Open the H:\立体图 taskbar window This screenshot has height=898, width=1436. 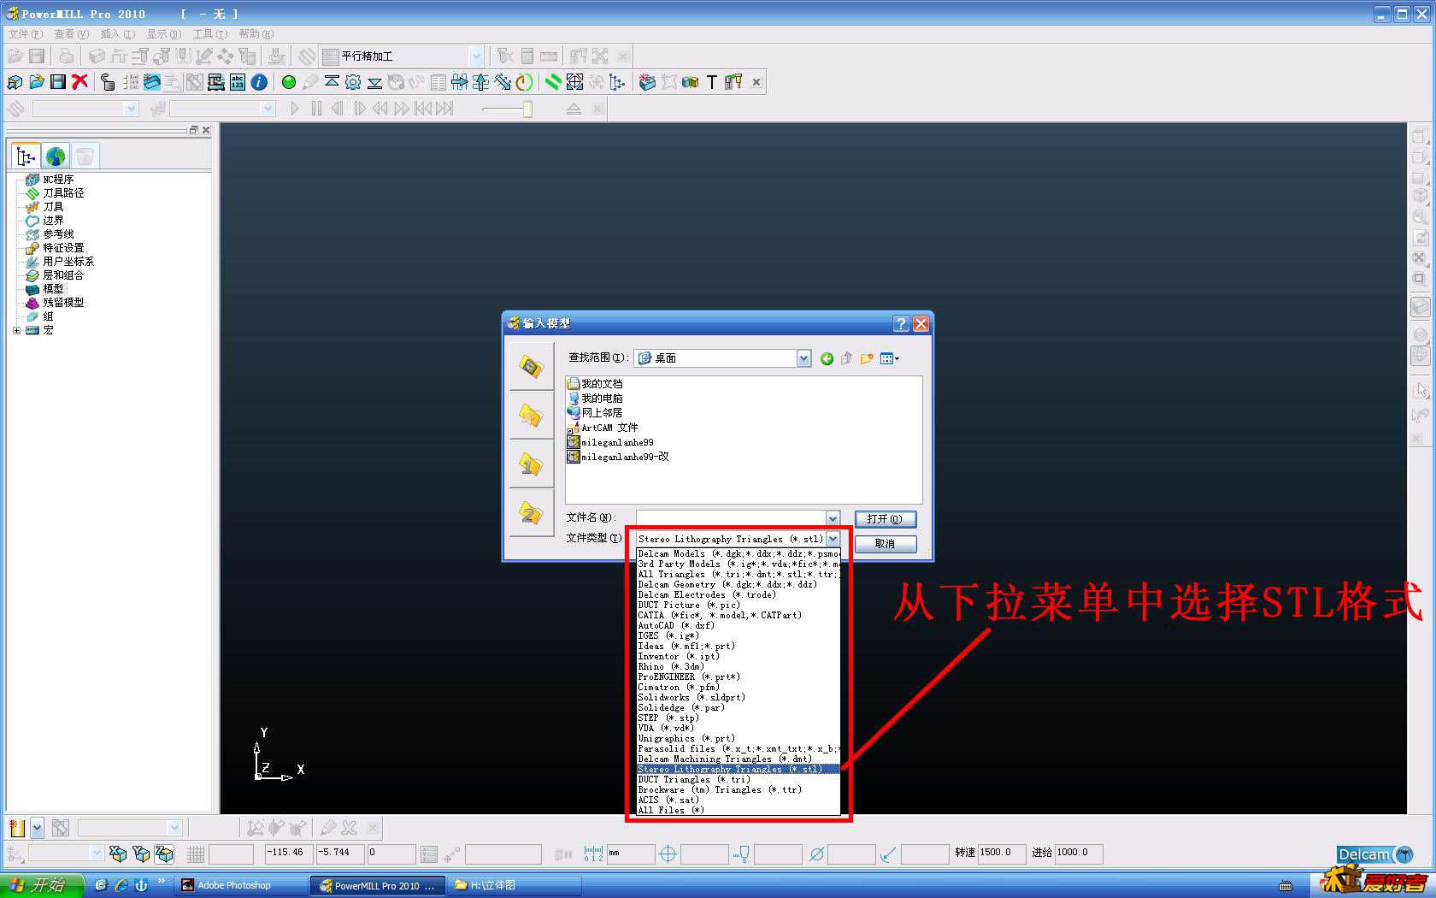[x=515, y=885]
